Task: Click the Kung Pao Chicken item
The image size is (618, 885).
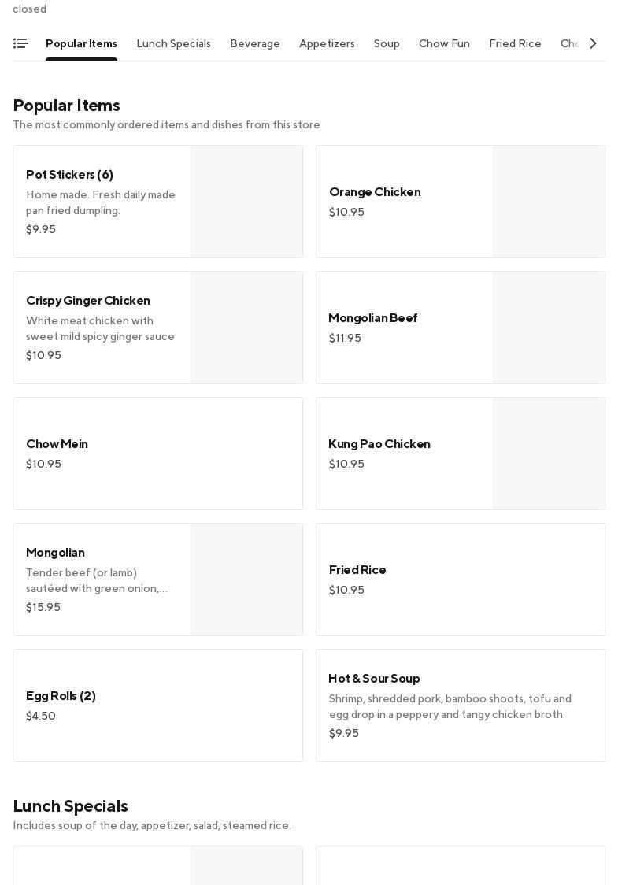Action: [x=405, y=454]
